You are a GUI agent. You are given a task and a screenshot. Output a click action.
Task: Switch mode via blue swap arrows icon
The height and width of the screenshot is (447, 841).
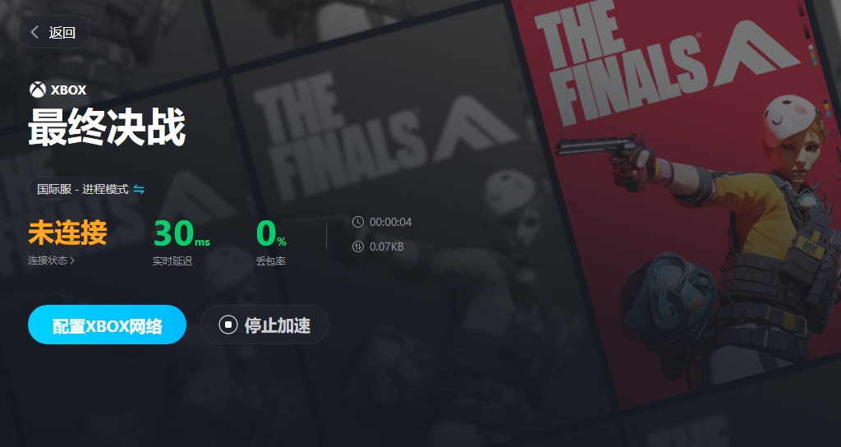[139, 189]
